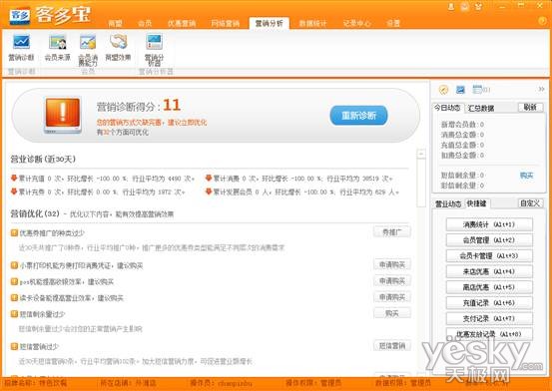Click 购买 button for 短信剩余量过少
Image resolution: width=552 pixels, height=391 pixels.
tap(392, 313)
